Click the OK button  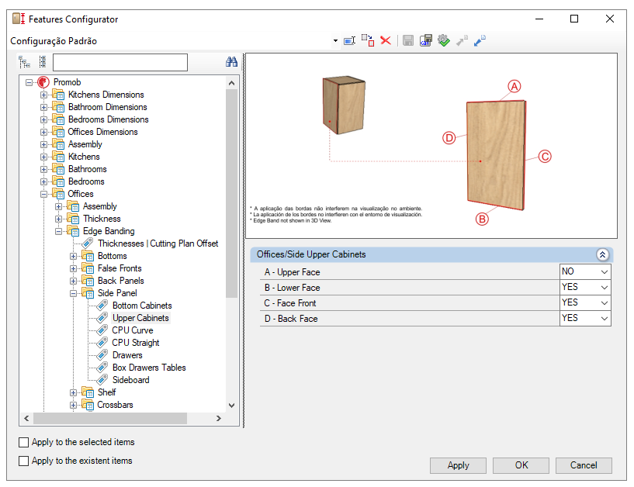pyautogui.click(x=521, y=465)
